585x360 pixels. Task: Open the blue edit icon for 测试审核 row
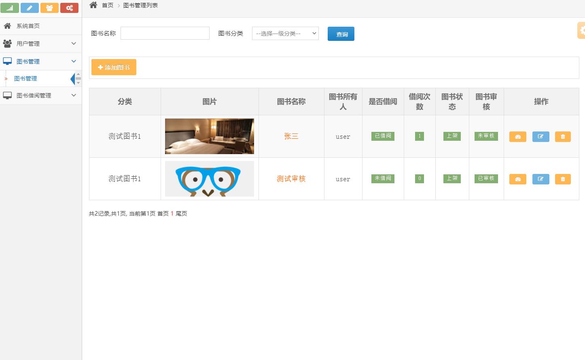tap(540, 178)
